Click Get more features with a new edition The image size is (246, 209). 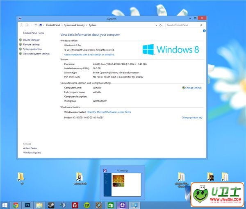[x=89, y=55]
